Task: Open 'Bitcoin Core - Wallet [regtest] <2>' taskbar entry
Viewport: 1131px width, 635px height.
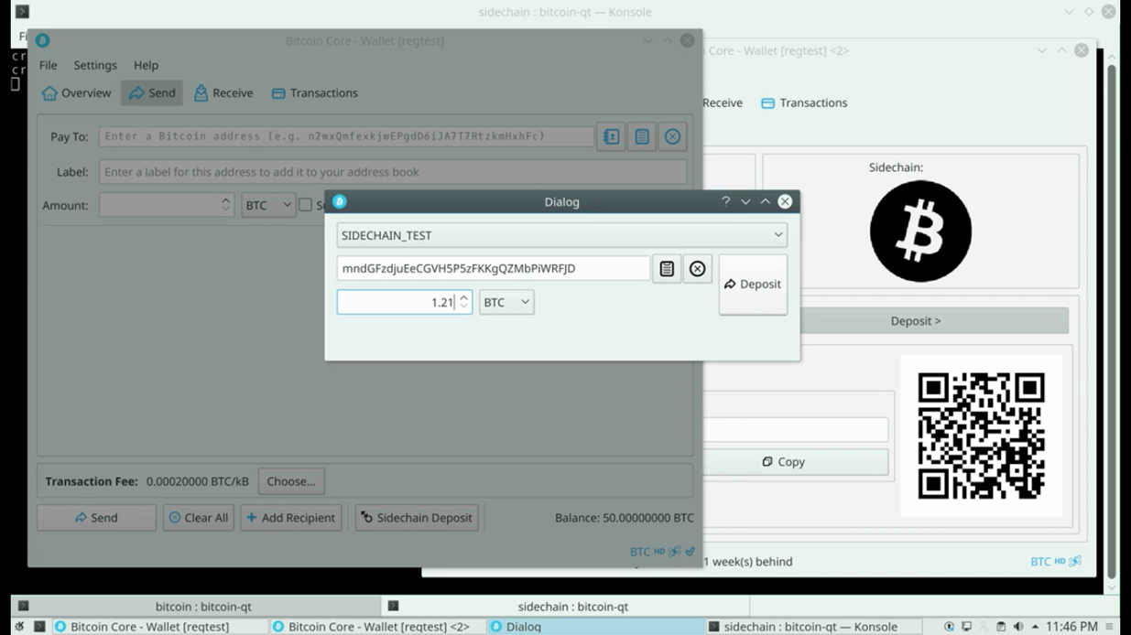Action: pos(378,627)
